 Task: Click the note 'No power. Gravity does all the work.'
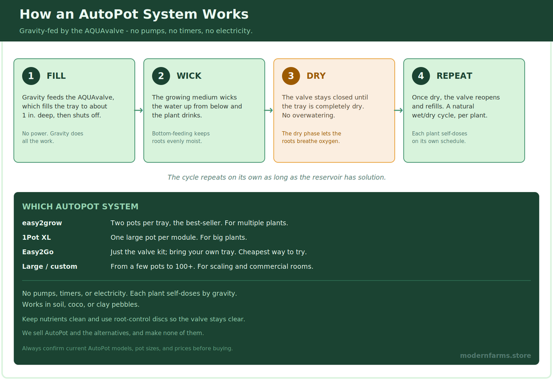click(x=53, y=137)
